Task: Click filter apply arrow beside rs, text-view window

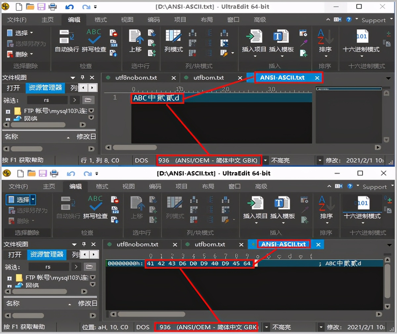Action: coord(75,100)
